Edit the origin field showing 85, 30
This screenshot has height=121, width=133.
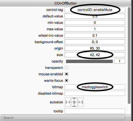tap(95, 48)
